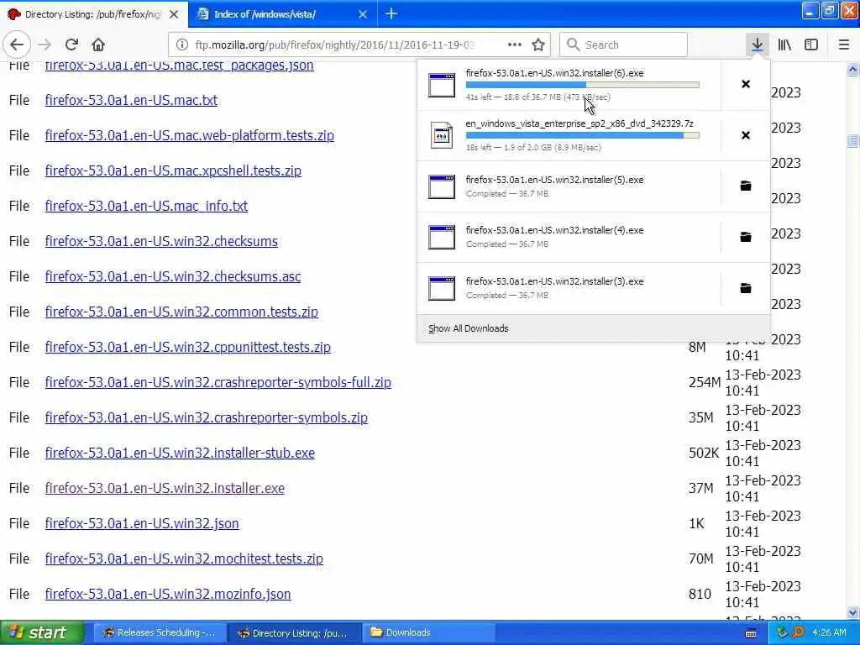Click the installer(3).exe file icon
860x645 pixels.
[x=442, y=289]
